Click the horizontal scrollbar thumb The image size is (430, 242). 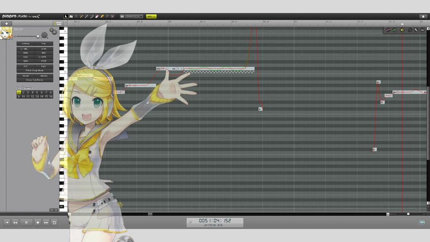tap(150, 214)
